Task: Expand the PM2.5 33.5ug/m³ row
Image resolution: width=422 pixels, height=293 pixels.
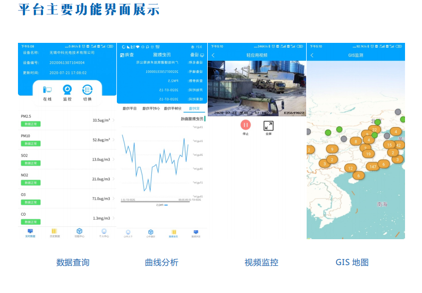Action: [67, 120]
